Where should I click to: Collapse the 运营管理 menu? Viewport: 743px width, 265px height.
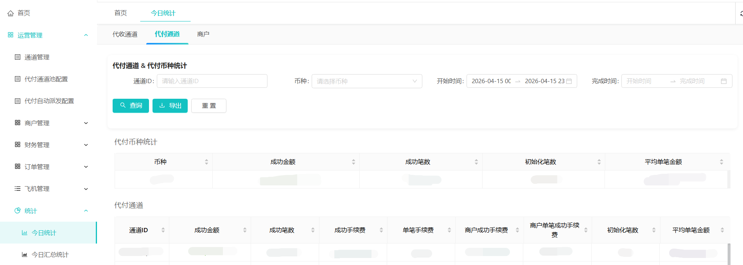click(86, 35)
